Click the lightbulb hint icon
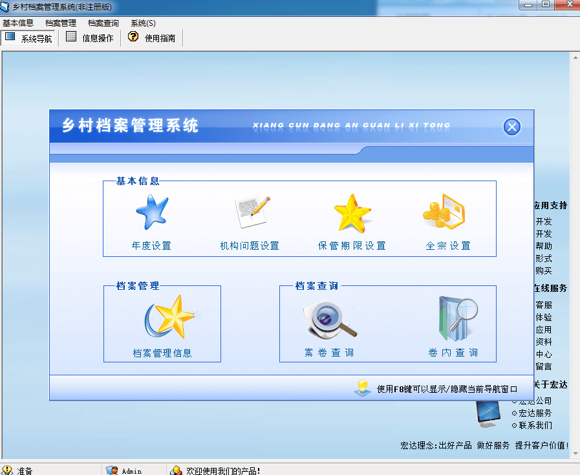 tap(363, 388)
